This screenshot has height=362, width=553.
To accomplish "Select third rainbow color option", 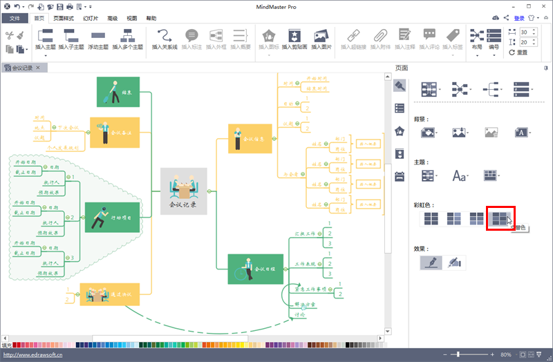I will click(477, 218).
